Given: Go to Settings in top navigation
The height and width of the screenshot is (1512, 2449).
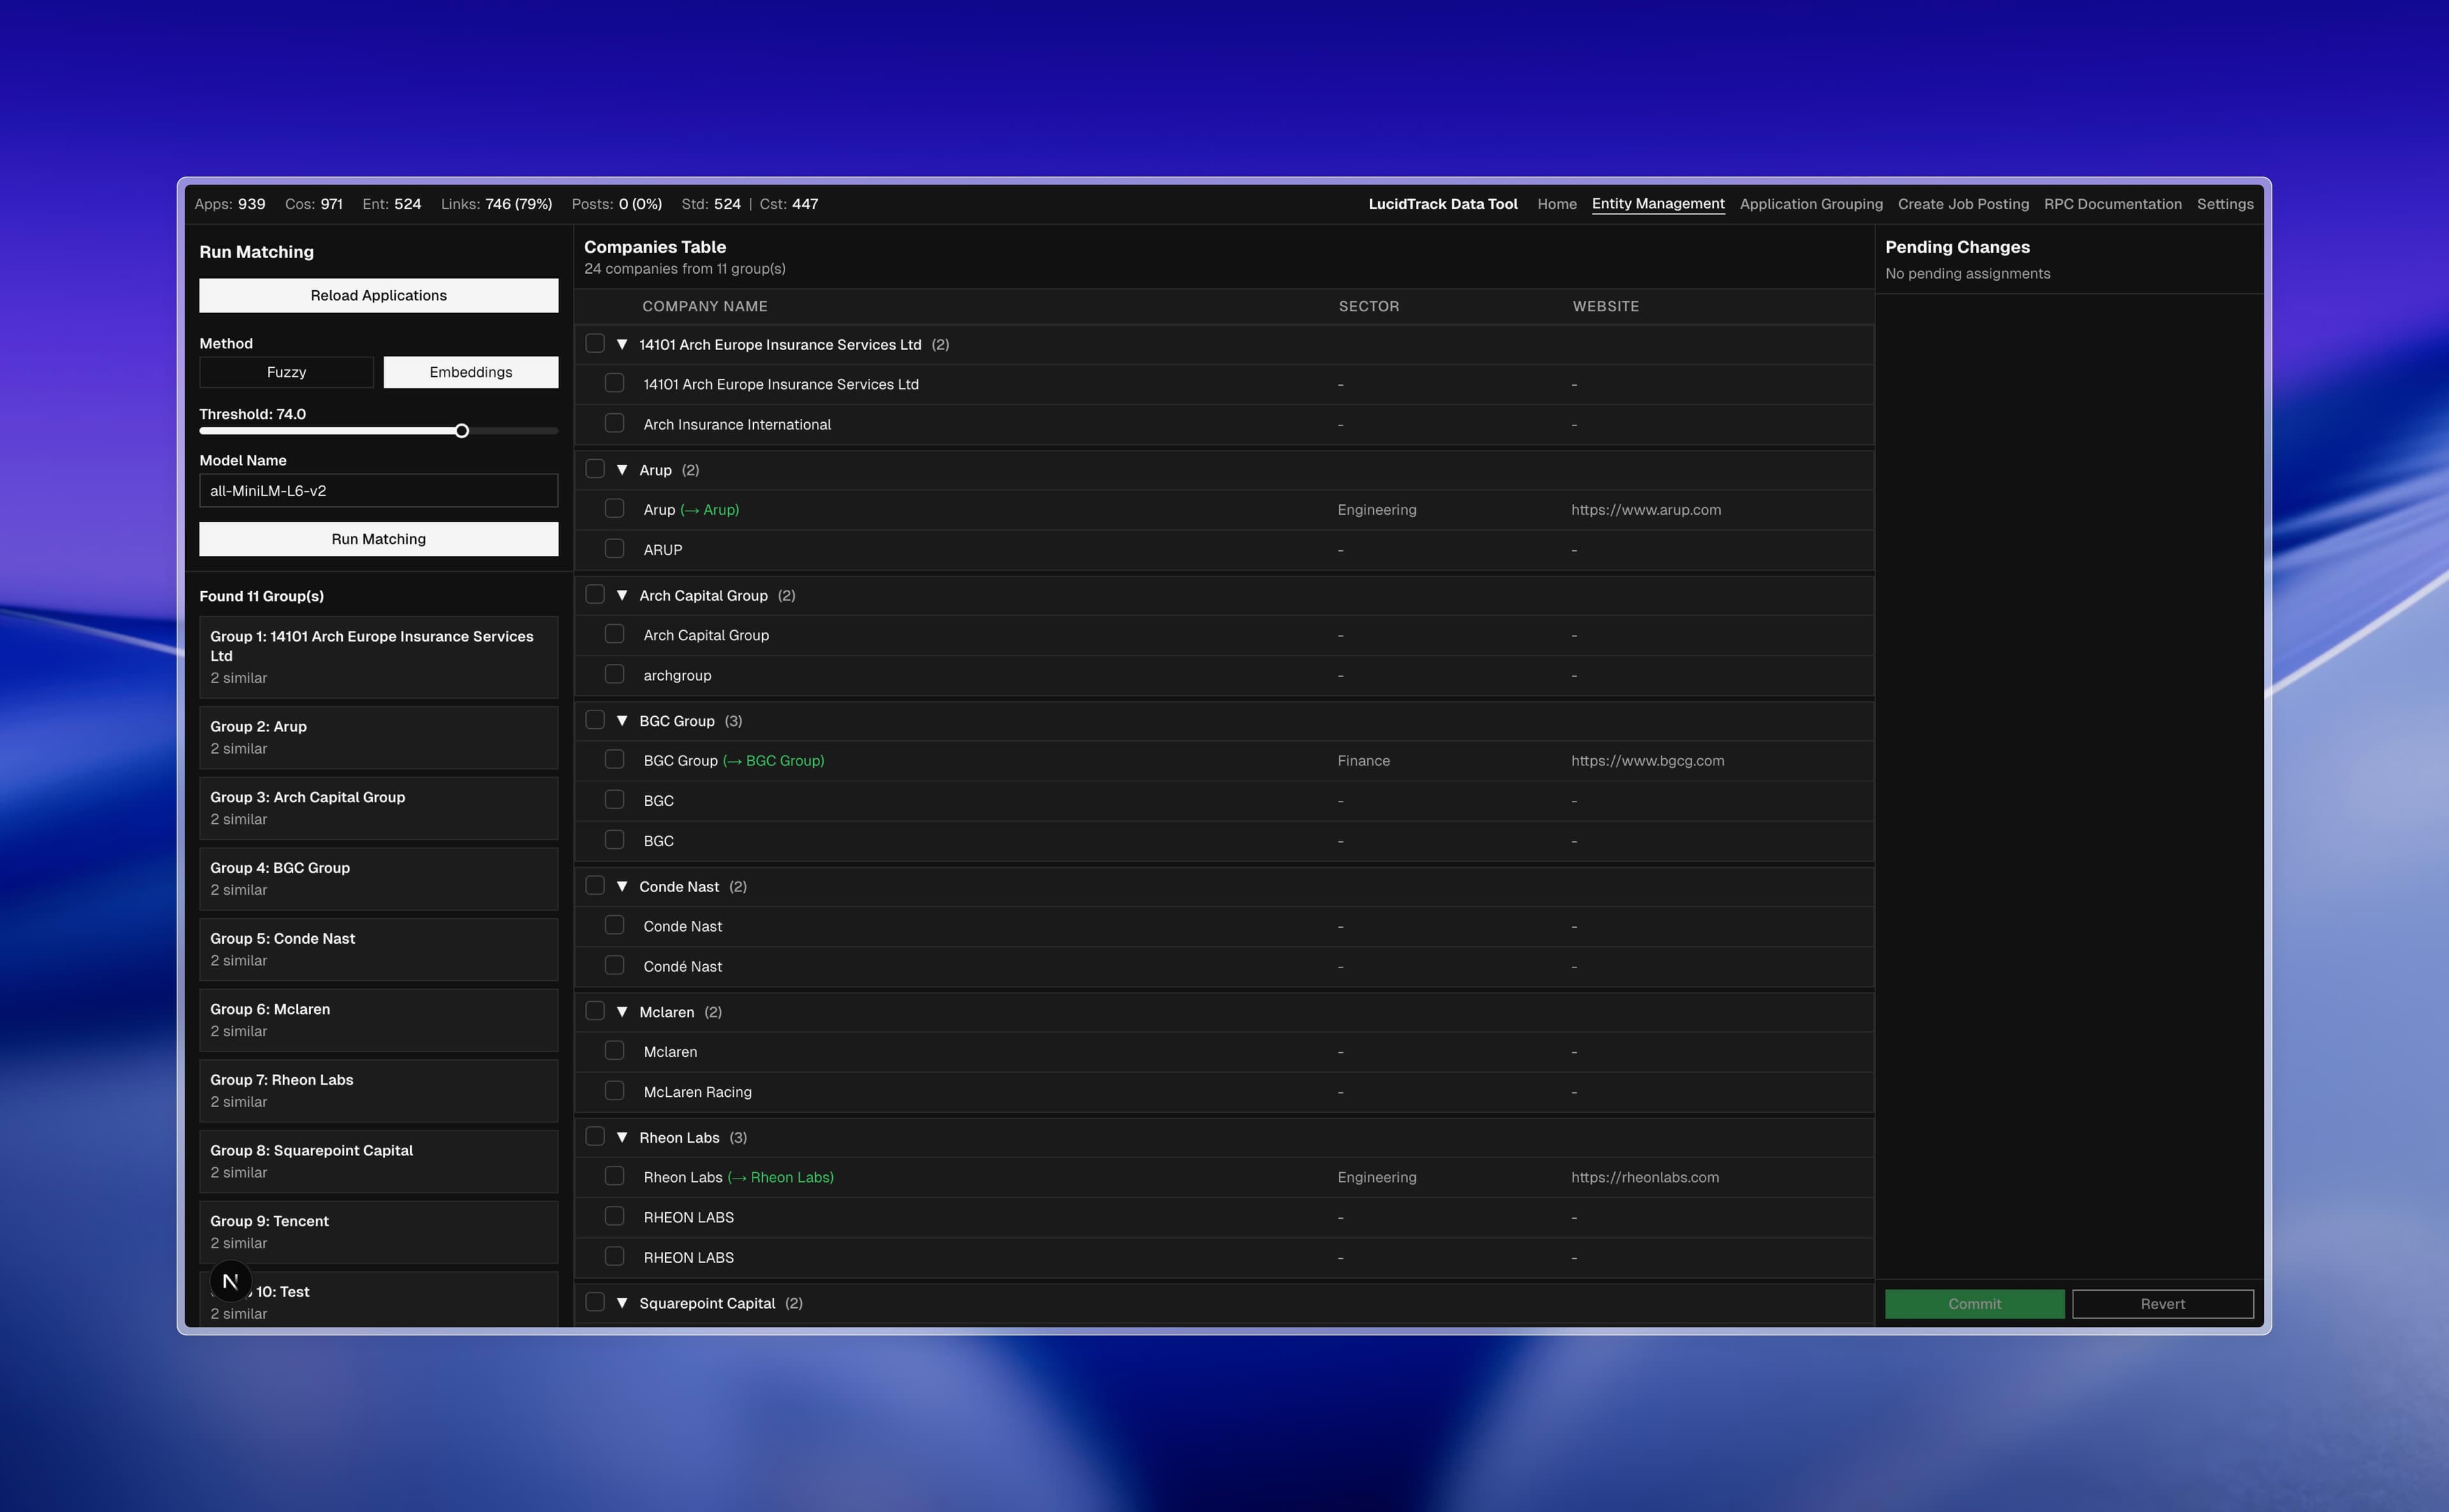Looking at the screenshot, I should click(2224, 204).
